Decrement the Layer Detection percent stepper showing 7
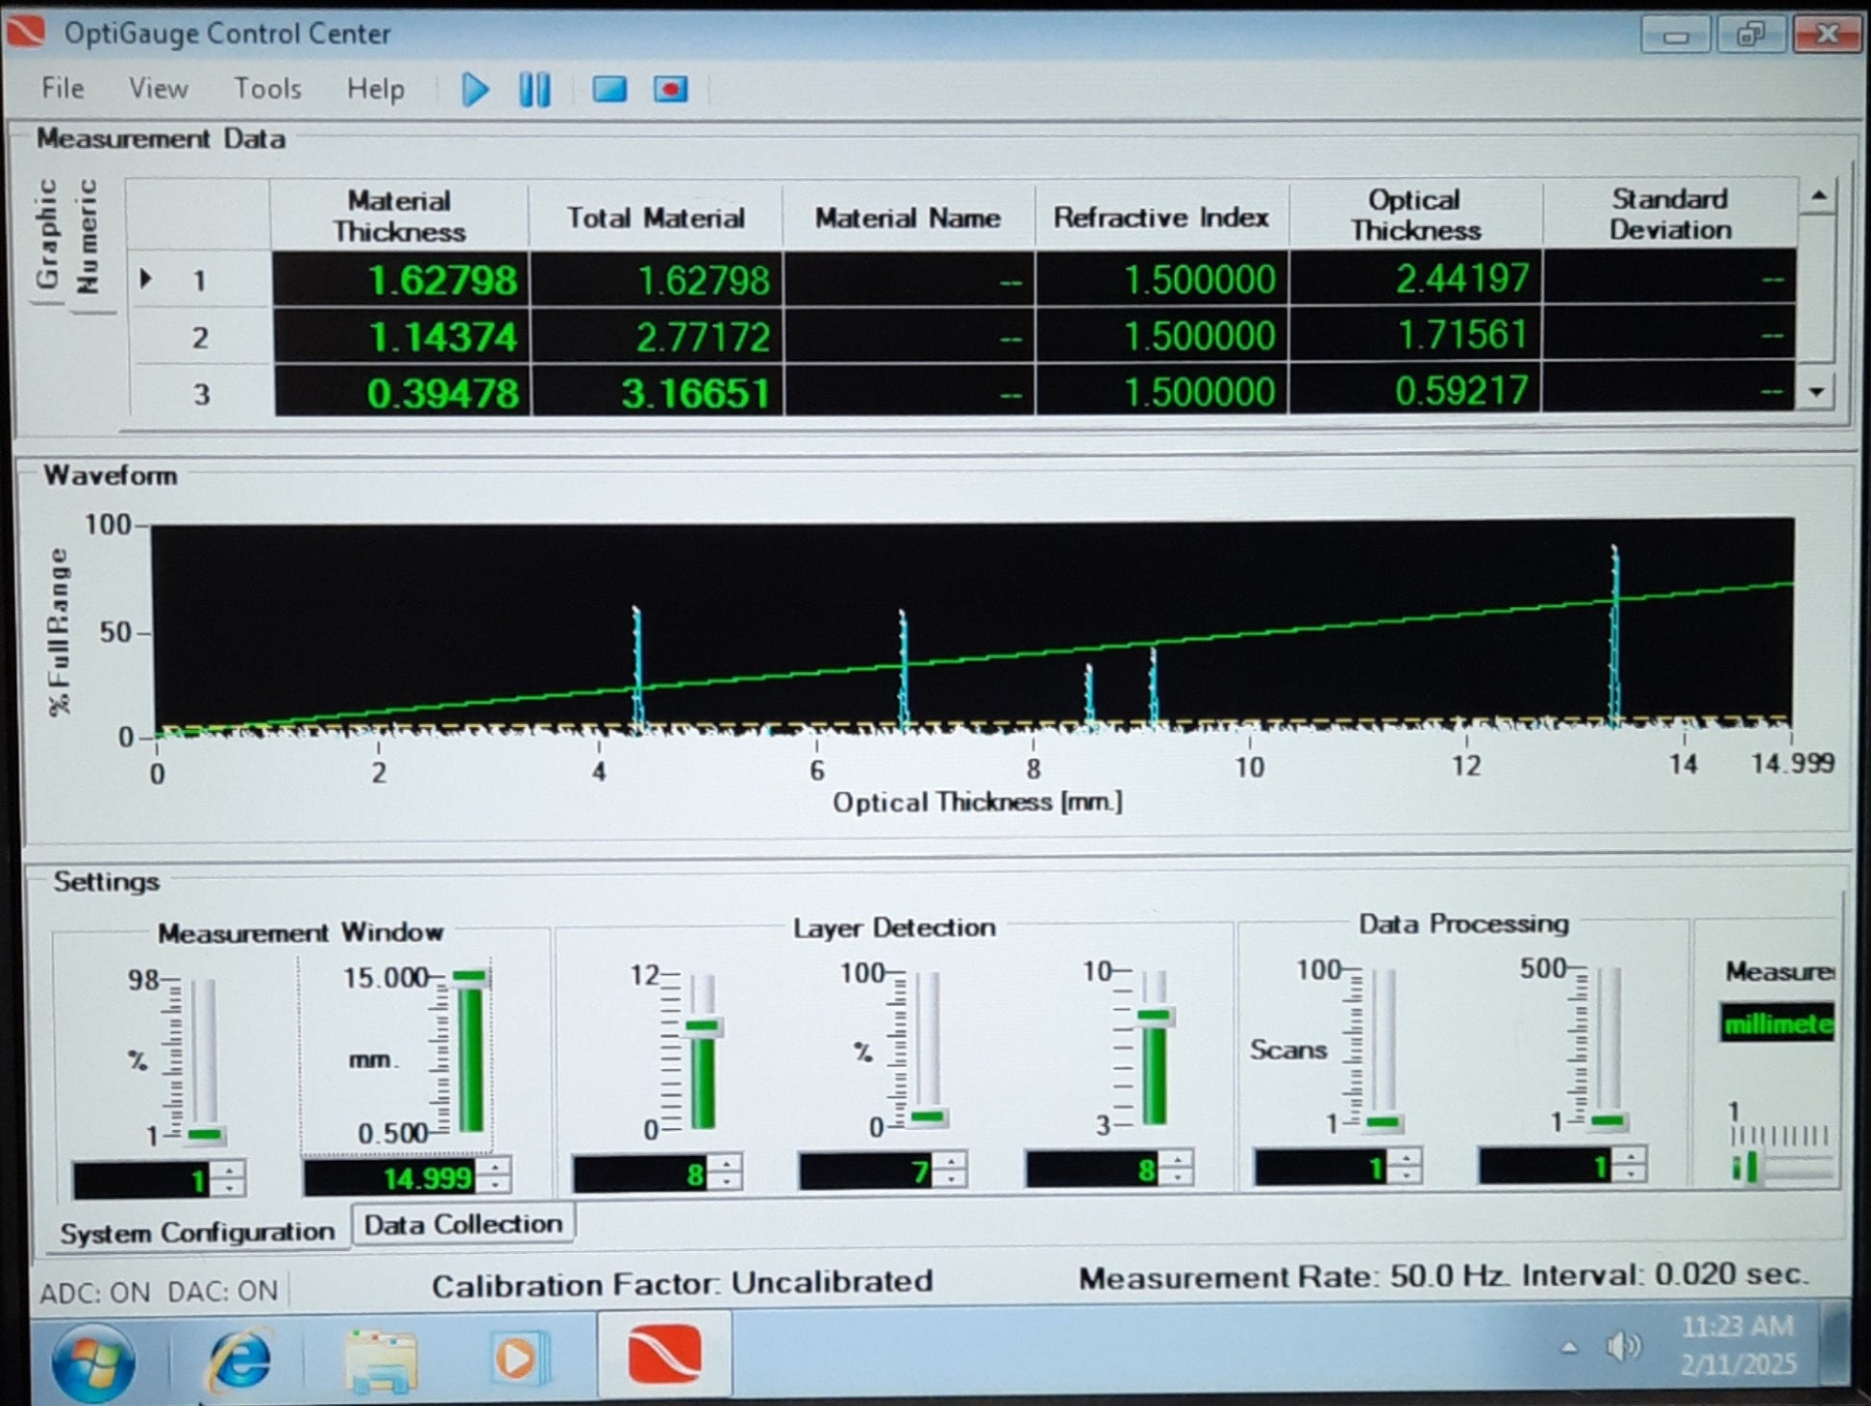The image size is (1871, 1406). tap(950, 1179)
